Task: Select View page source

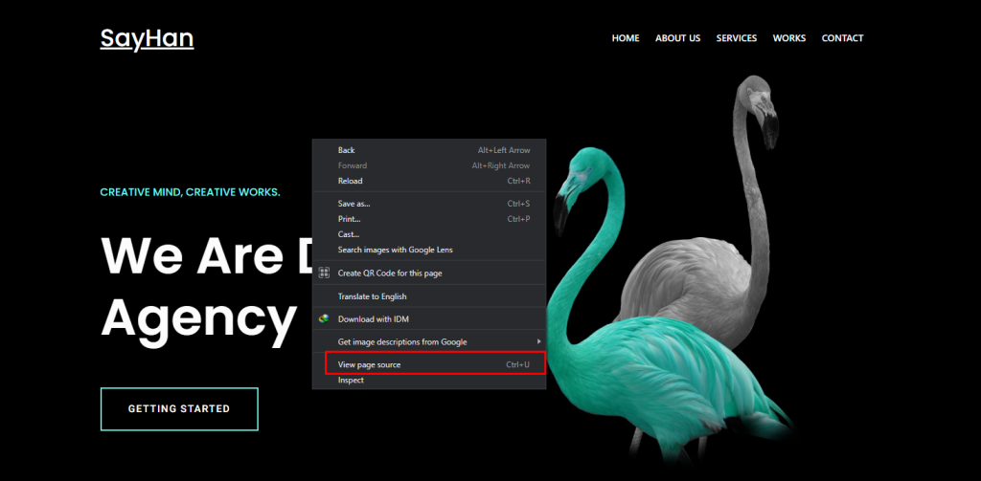Action: tap(429, 364)
